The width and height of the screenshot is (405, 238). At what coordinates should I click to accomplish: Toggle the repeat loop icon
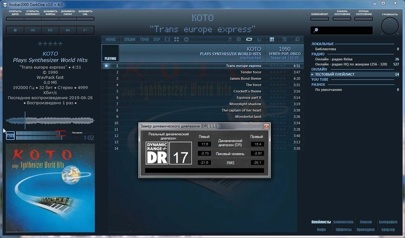tap(249, 39)
